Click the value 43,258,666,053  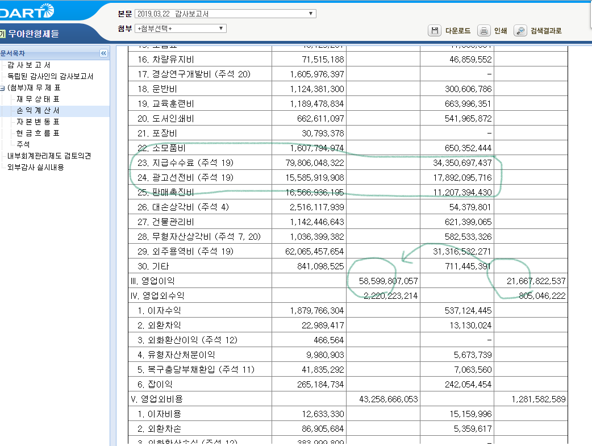[x=389, y=399]
